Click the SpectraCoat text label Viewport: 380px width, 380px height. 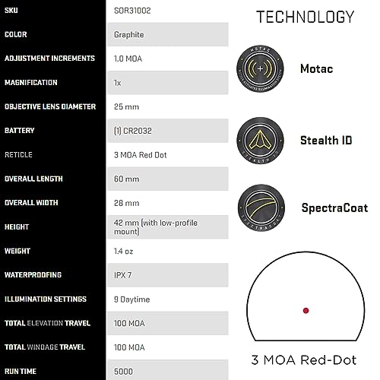tap(334, 208)
